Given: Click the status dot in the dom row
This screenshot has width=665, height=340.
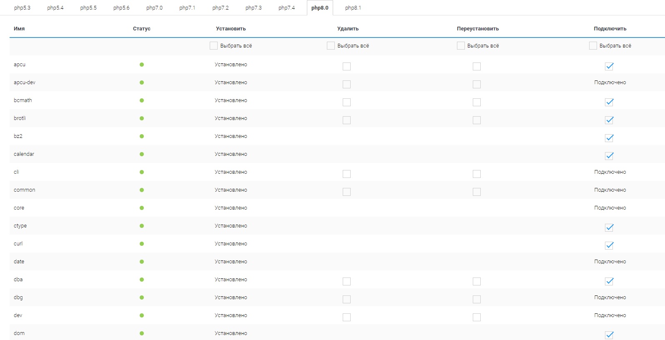Looking at the screenshot, I should point(142,333).
